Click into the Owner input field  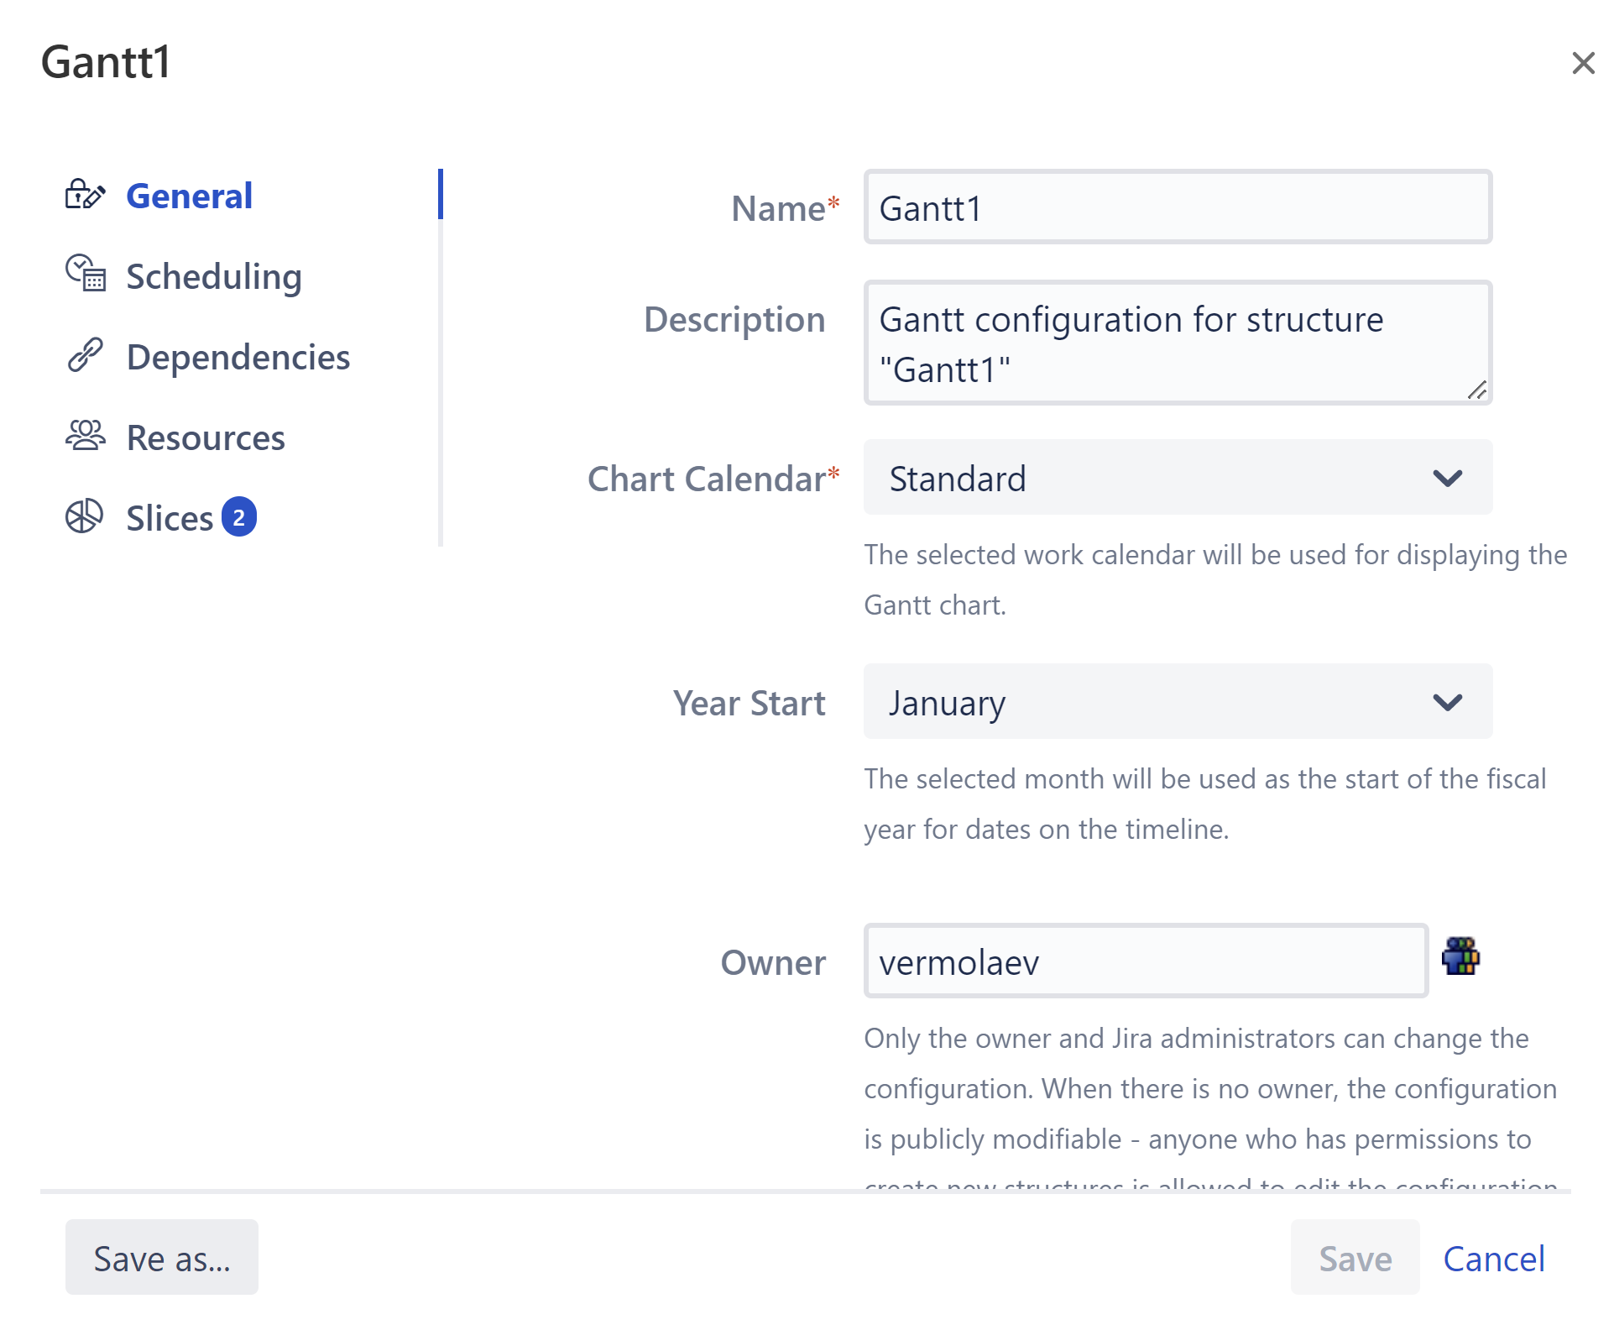point(1146,961)
